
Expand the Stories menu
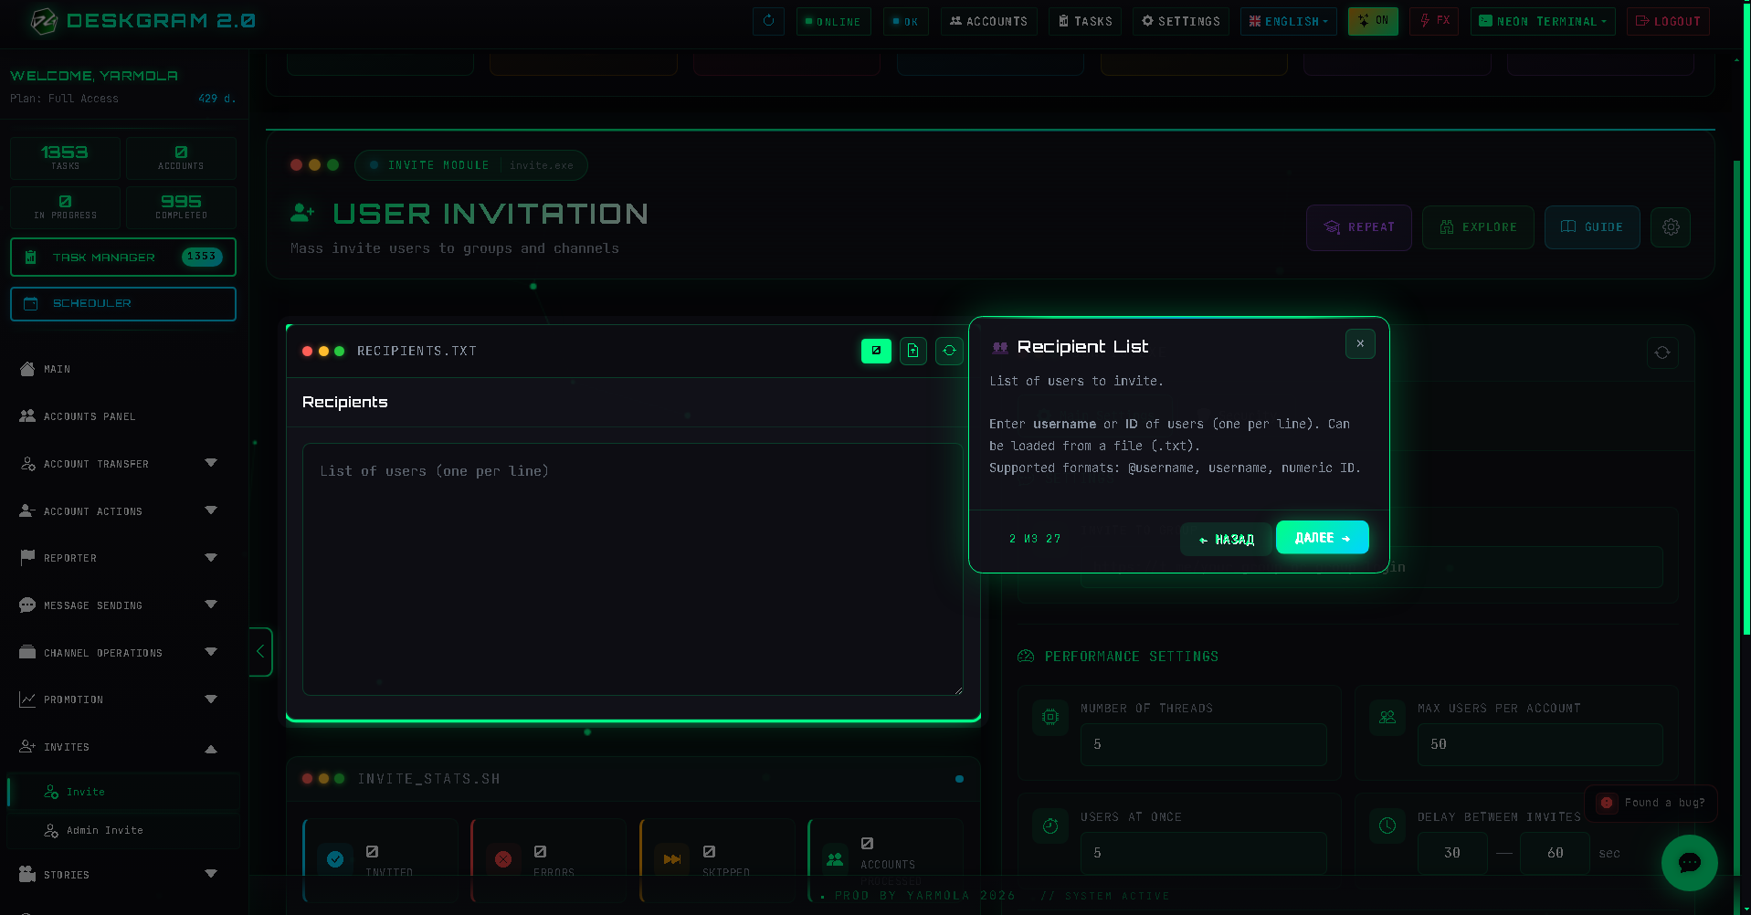click(x=123, y=875)
